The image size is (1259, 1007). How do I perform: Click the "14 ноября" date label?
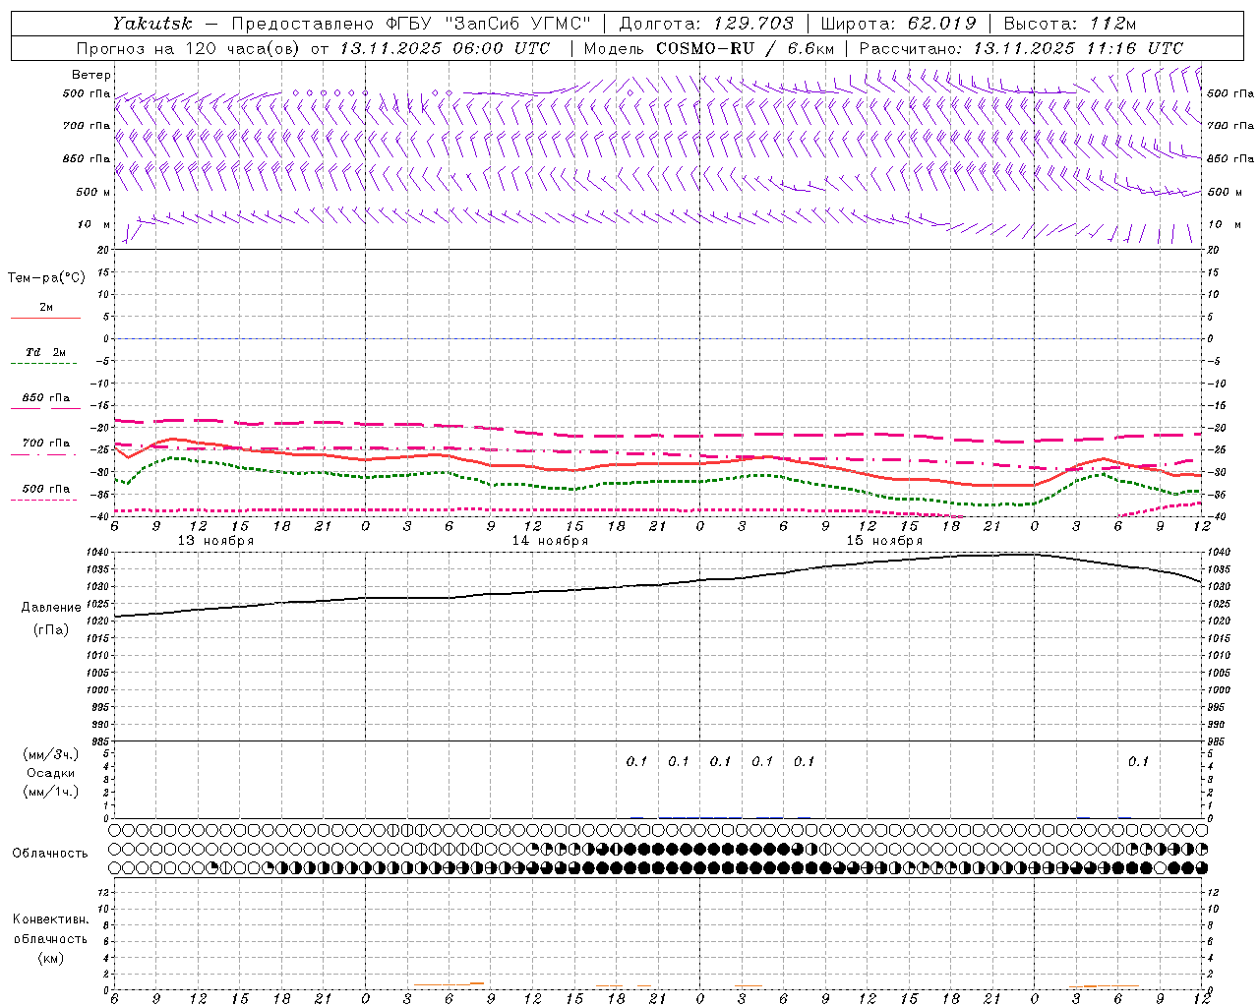pyautogui.click(x=550, y=541)
